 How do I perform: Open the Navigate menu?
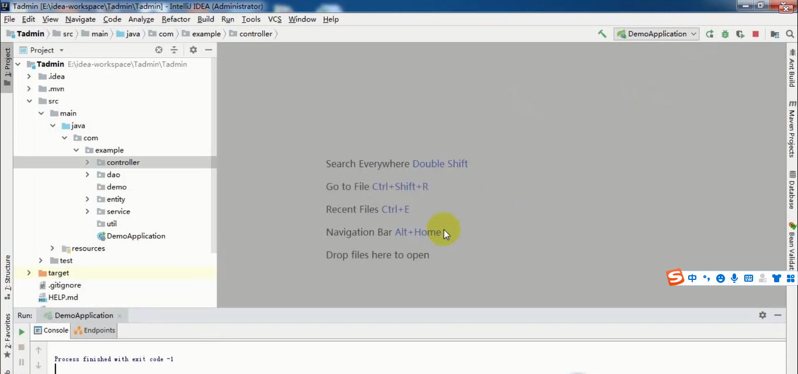pos(80,19)
